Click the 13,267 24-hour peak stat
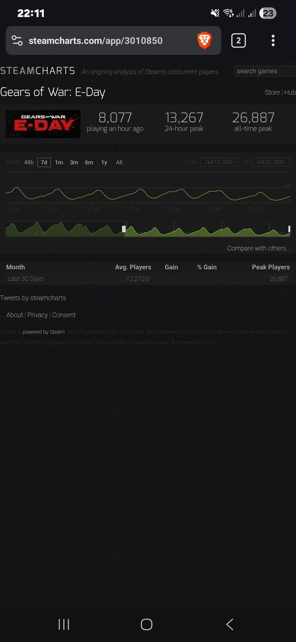Screen dimensions: 296x642 [x=184, y=122]
